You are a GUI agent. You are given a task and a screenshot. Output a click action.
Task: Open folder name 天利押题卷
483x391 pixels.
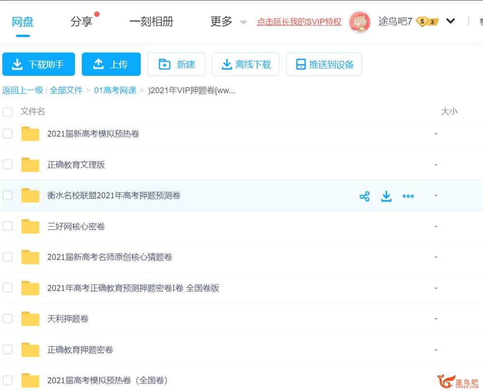pos(68,319)
